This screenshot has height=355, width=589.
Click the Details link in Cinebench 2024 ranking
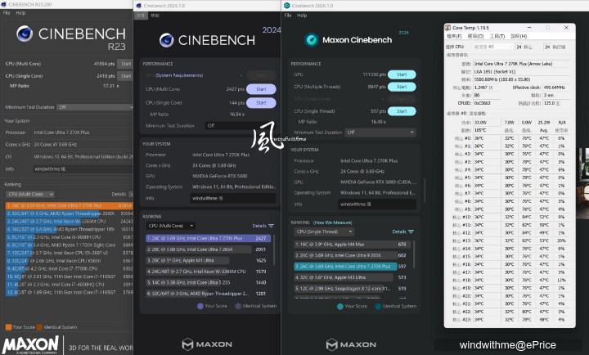pos(259,226)
